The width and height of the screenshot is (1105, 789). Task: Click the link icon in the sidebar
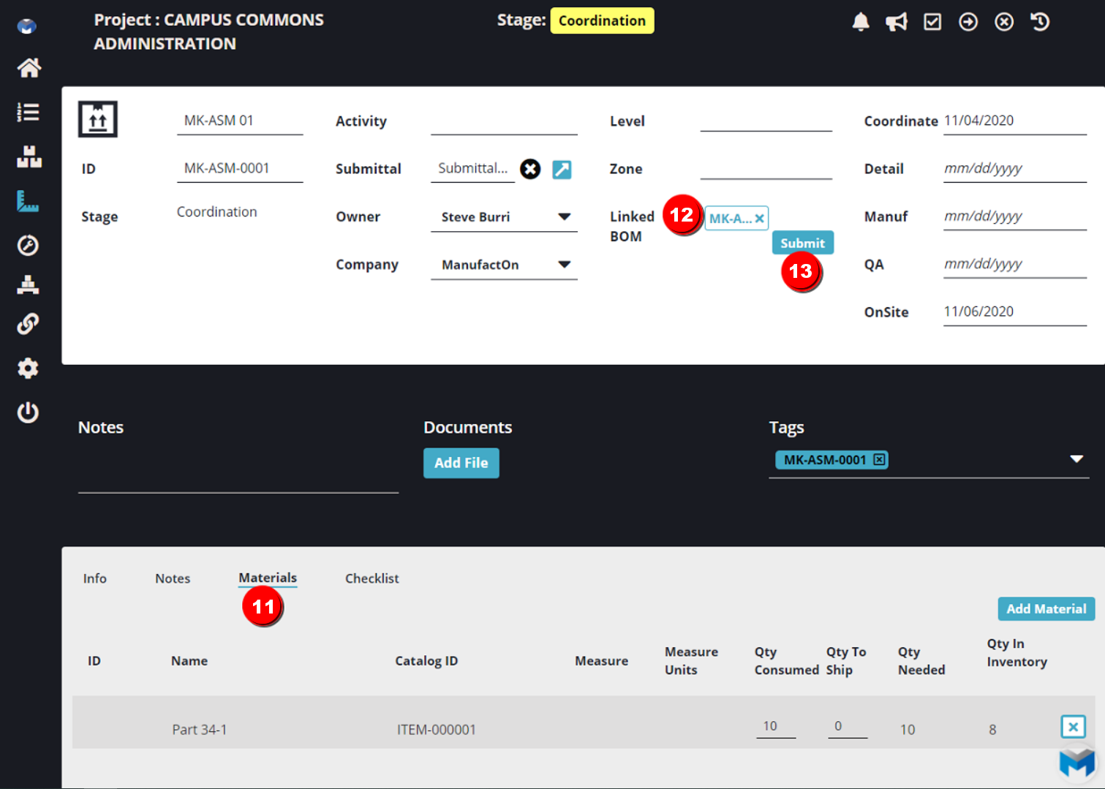click(28, 323)
